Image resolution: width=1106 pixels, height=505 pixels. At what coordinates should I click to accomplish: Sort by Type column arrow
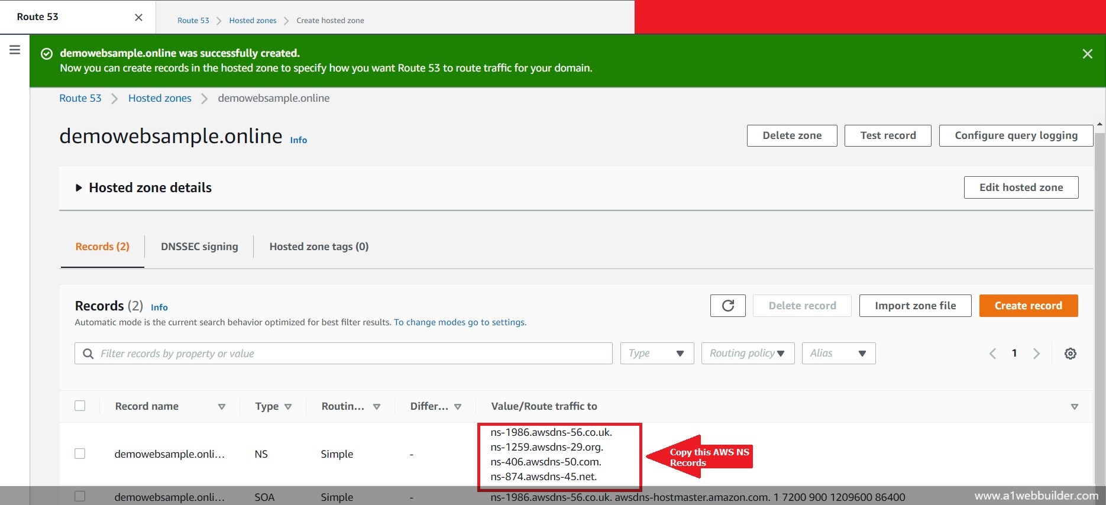point(288,407)
